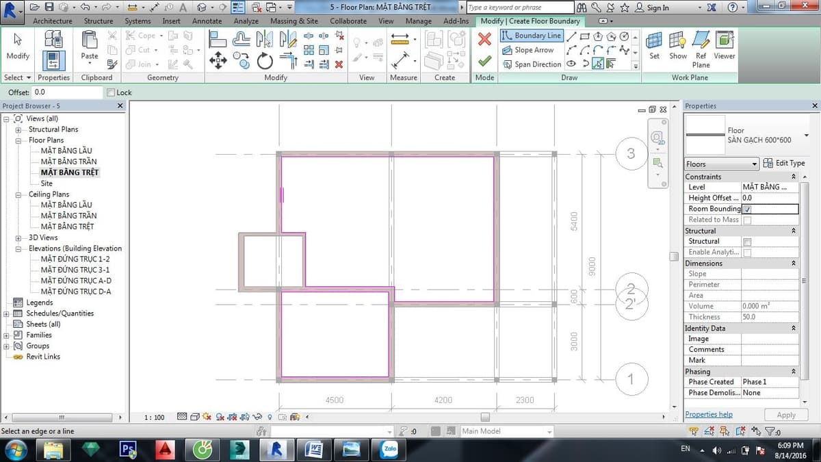Finish edit mode with green checkmark
The width and height of the screenshot is (821, 462).
pyautogui.click(x=484, y=62)
